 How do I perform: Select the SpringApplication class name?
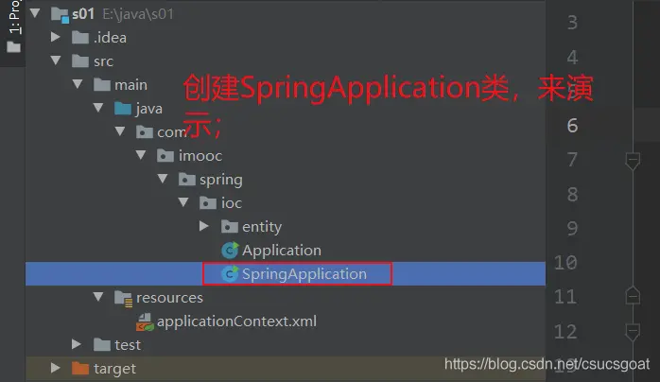[x=304, y=274]
